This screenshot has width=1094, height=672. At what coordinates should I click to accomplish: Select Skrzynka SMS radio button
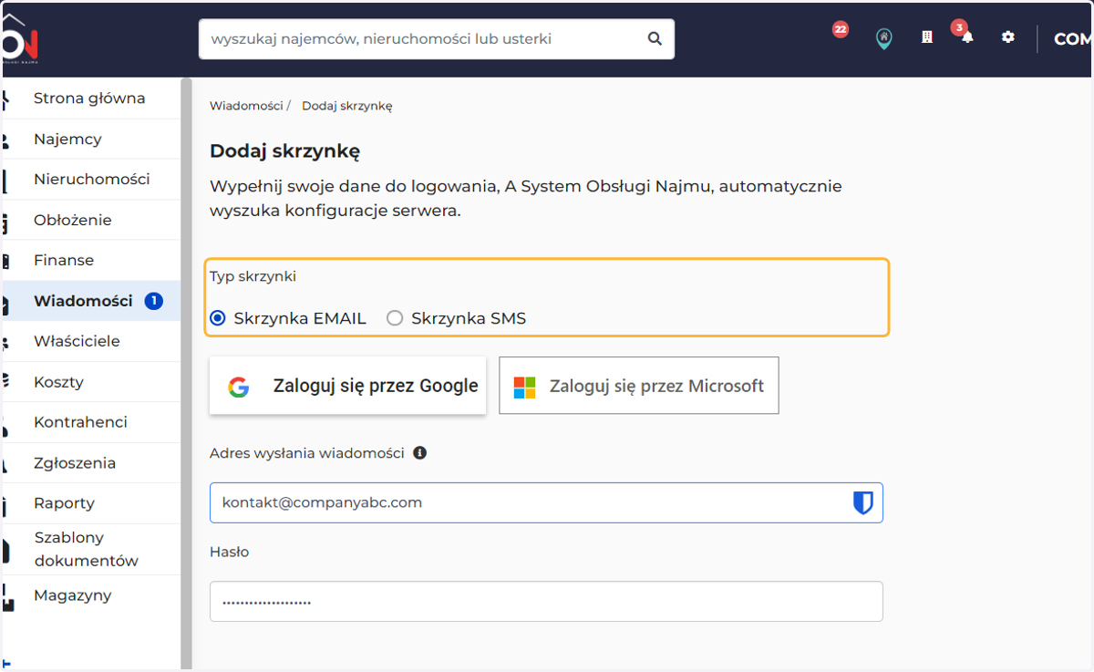pos(395,318)
